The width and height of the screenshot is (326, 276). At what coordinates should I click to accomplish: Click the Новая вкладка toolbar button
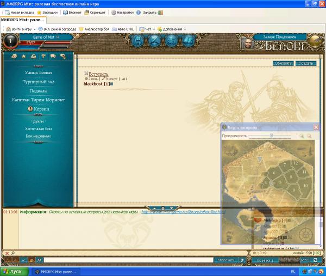pyautogui.click(x=20, y=13)
